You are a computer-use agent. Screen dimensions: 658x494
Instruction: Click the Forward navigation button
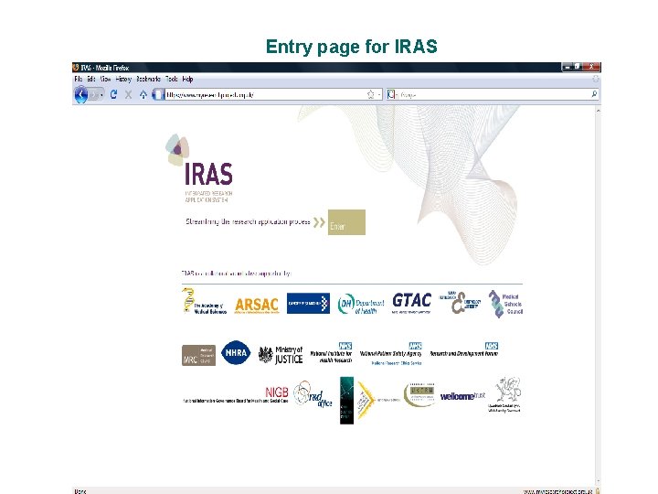point(95,95)
